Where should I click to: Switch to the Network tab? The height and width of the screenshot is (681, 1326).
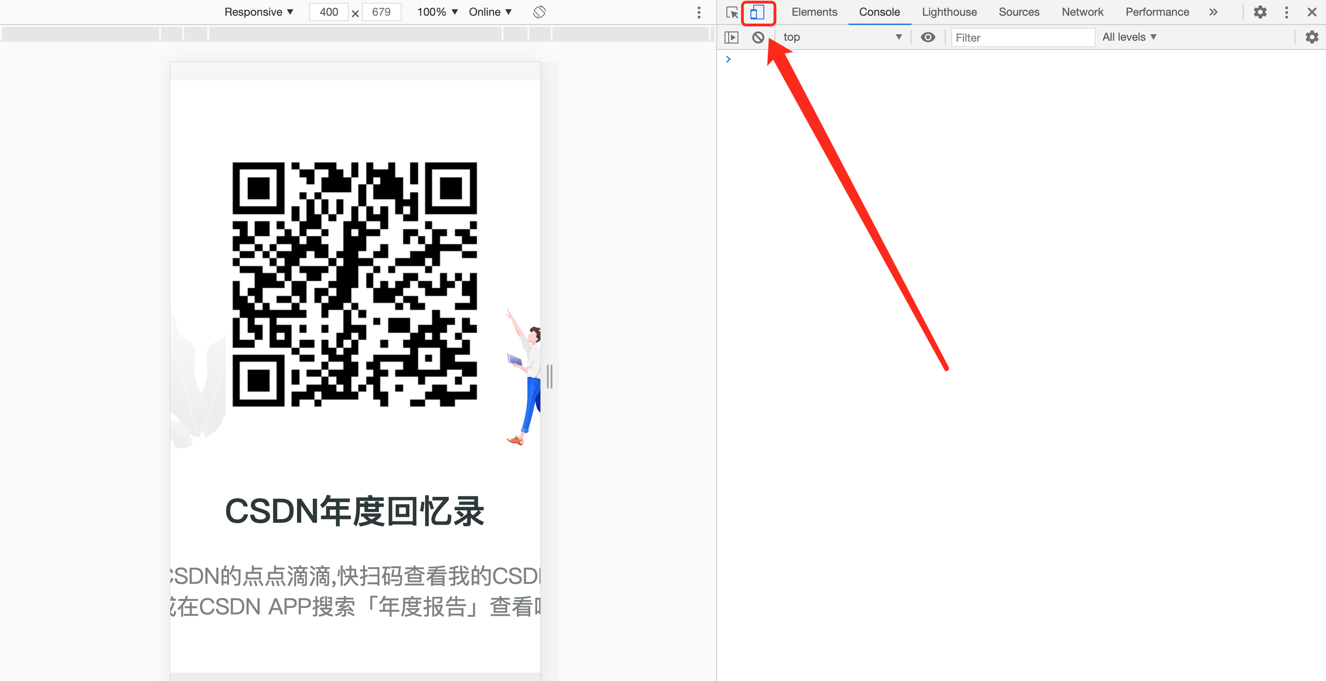tap(1082, 12)
